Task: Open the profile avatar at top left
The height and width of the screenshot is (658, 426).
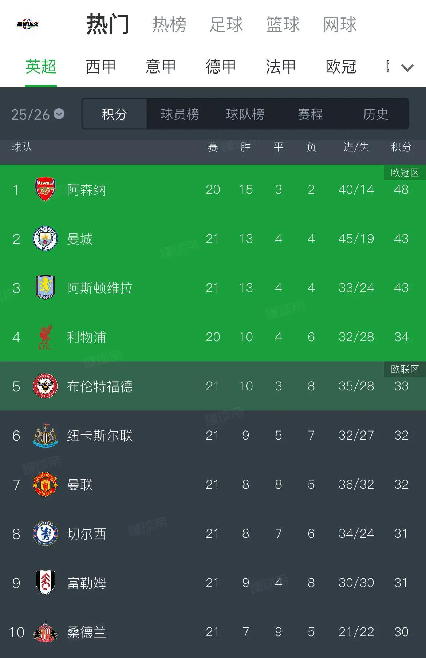Action: pyautogui.click(x=28, y=25)
